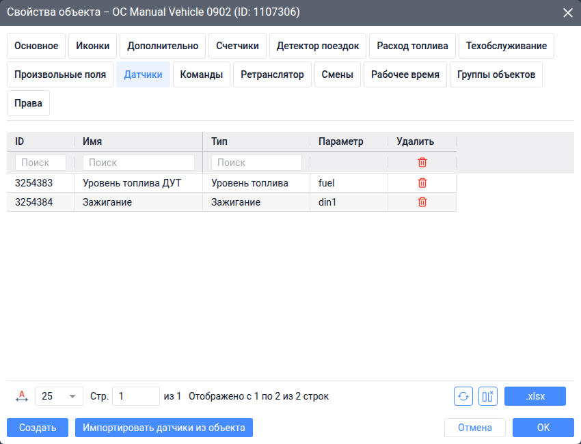The height and width of the screenshot is (444, 581).
Task: Reset table columns settings icon
Action: pyautogui.click(x=487, y=396)
